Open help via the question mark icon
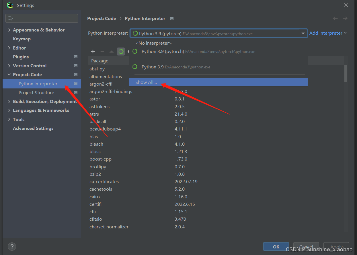The image size is (357, 255). point(12,246)
